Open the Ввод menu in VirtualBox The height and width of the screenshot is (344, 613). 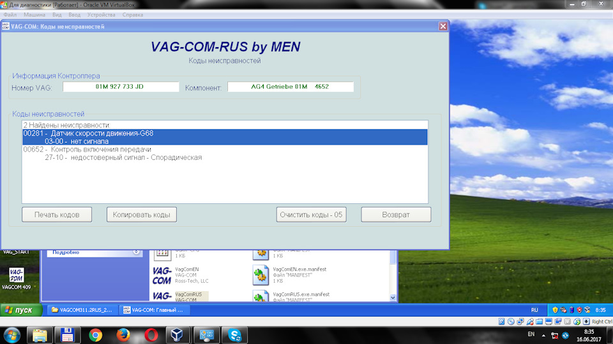click(74, 15)
